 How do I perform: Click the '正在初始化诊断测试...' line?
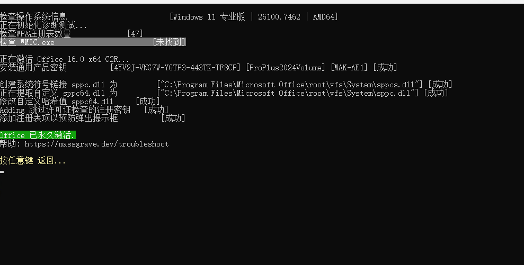[43, 25]
